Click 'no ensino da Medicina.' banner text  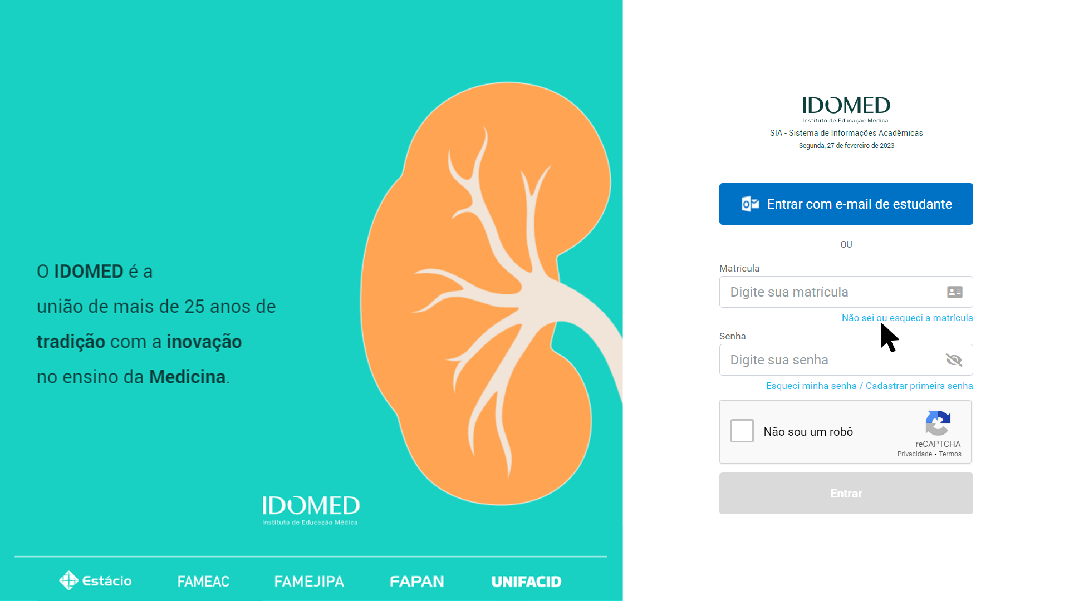point(133,377)
